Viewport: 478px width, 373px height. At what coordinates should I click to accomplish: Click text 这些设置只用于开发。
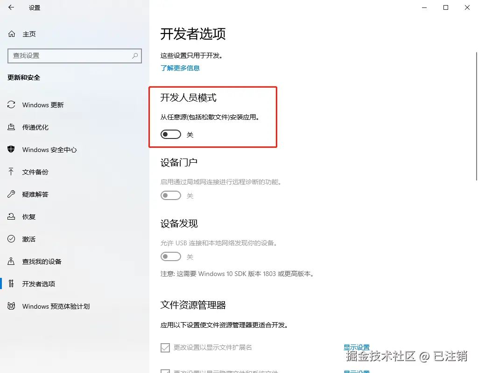(x=192, y=55)
